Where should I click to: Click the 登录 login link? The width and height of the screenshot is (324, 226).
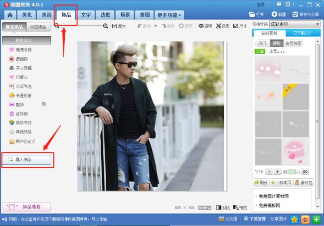[261, 4]
